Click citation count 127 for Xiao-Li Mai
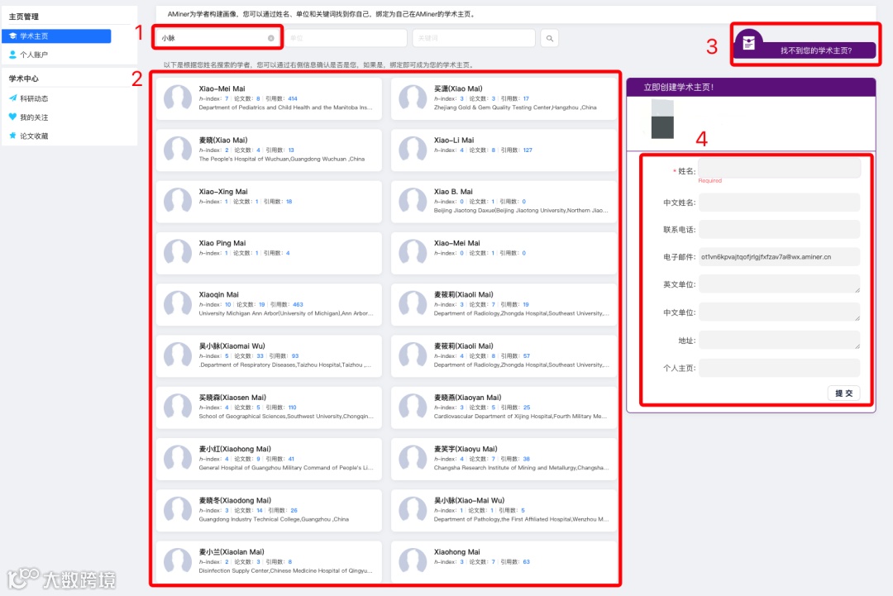 tap(528, 150)
